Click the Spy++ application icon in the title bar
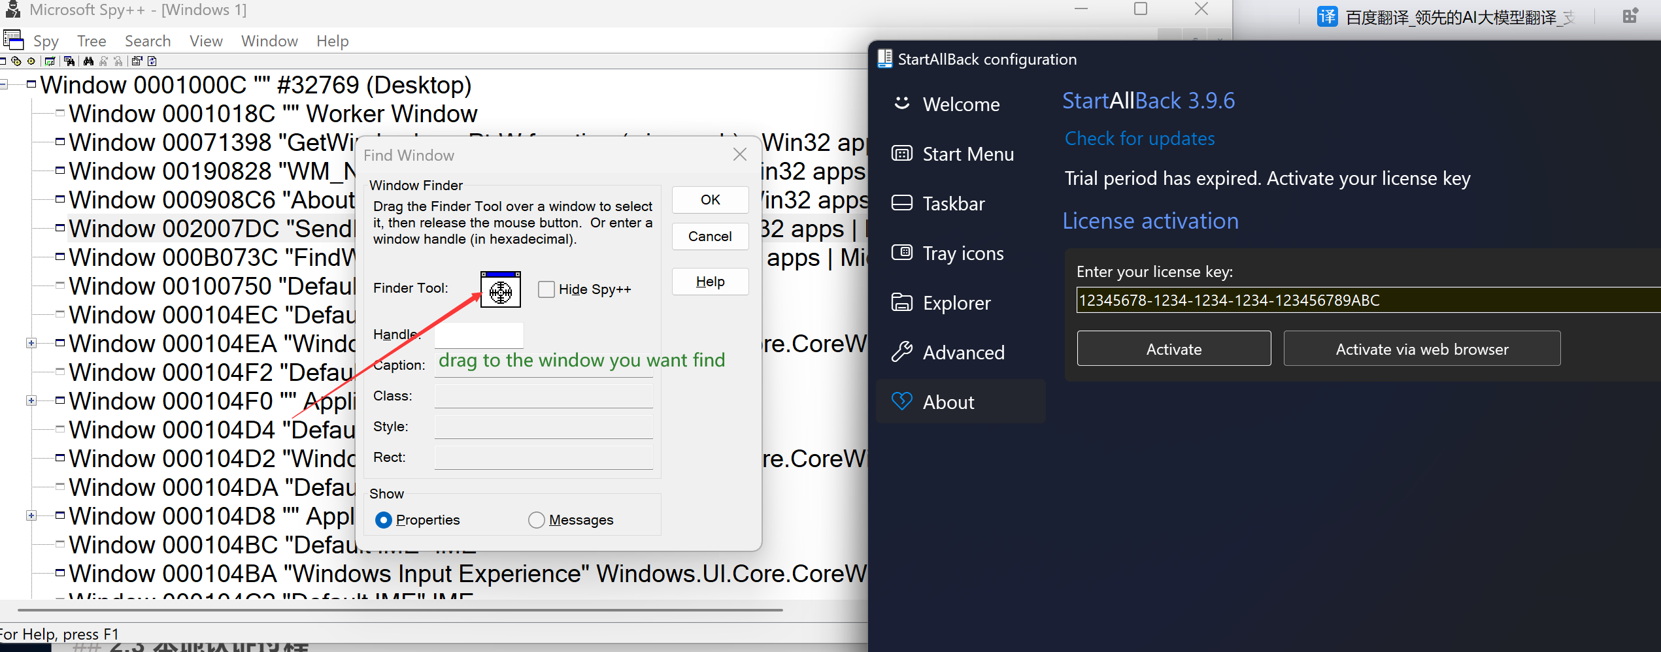 12,9
